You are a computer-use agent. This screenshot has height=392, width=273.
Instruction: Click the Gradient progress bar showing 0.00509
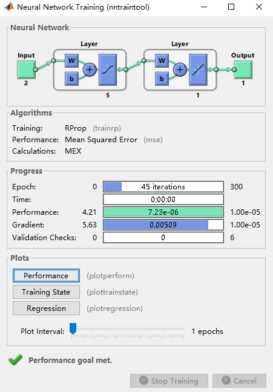pyautogui.click(x=163, y=225)
